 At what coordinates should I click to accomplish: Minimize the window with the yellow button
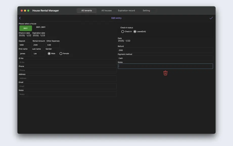tap(25, 11)
